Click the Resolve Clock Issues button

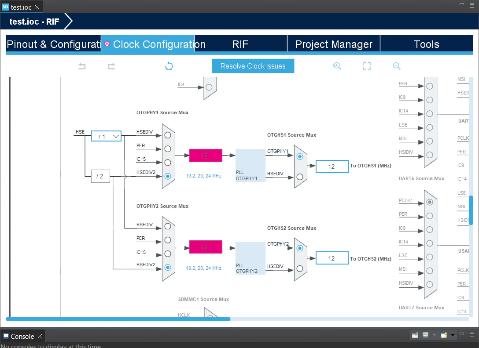pos(253,66)
